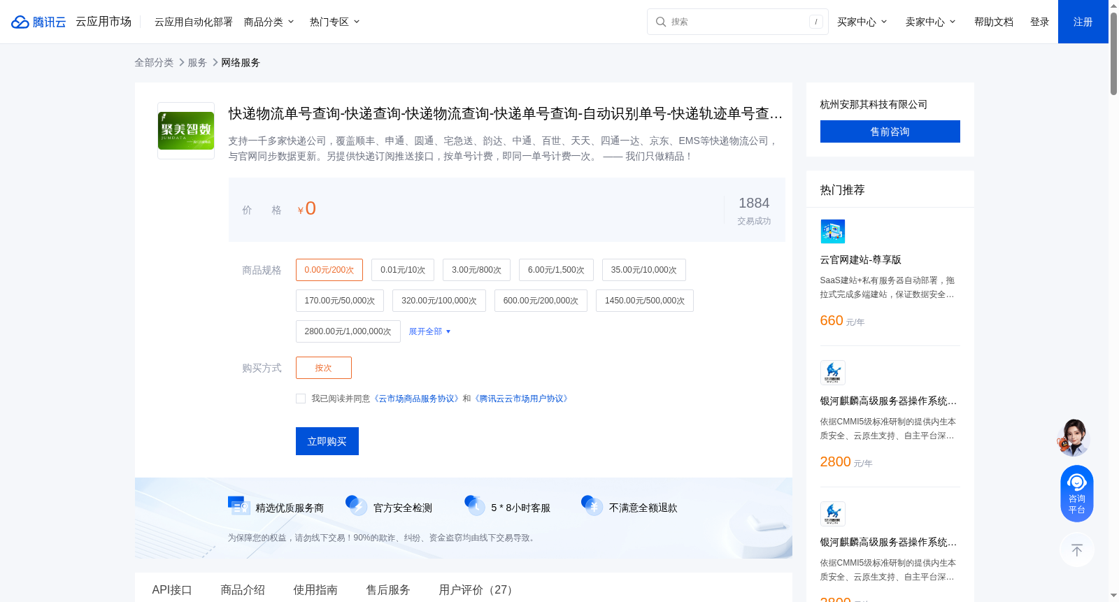The image size is (1119, 602).
Task: Select the 0.00元/200次 specification
Action: [x=329, y=270]
